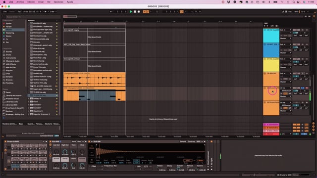The image size is (317, 178).
Task: Open the Archivo menu
Action: 20,2
